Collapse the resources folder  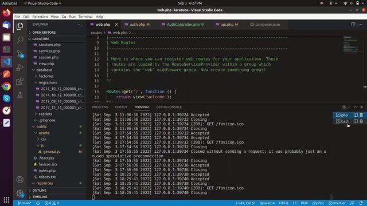point(45,183)
